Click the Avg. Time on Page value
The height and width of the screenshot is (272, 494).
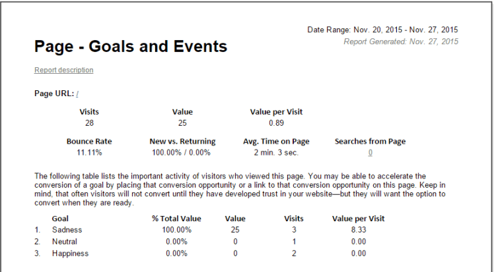pyautogui.click(x=276, y=153)
